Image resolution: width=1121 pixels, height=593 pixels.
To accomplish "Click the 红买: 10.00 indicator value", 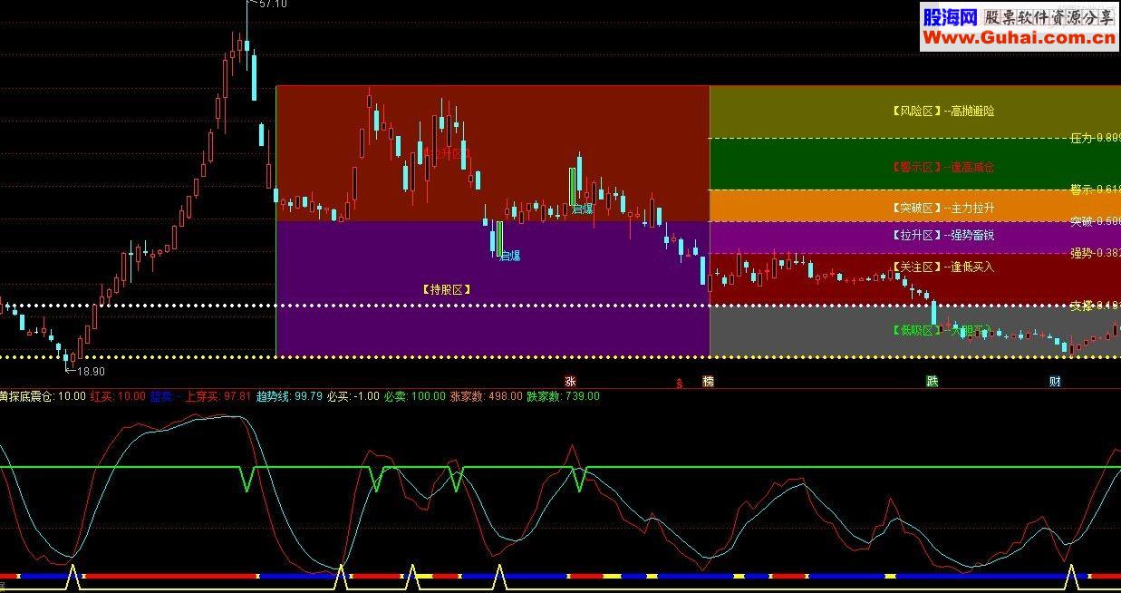I will (x=118, y=396).
